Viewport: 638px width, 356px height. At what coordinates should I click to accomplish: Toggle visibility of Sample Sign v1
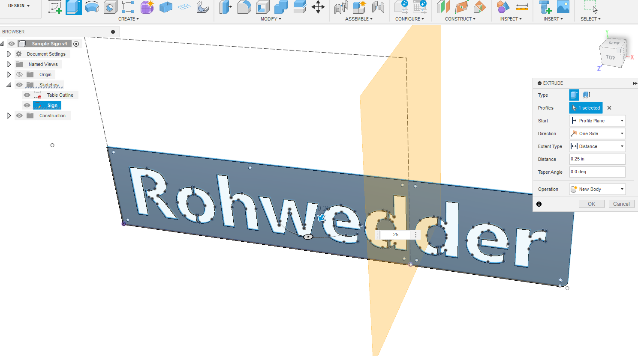coord(12,44)
